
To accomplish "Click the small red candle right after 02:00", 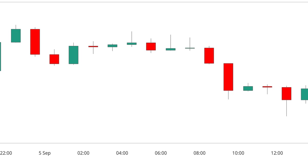I will click(x=93, y=46).
